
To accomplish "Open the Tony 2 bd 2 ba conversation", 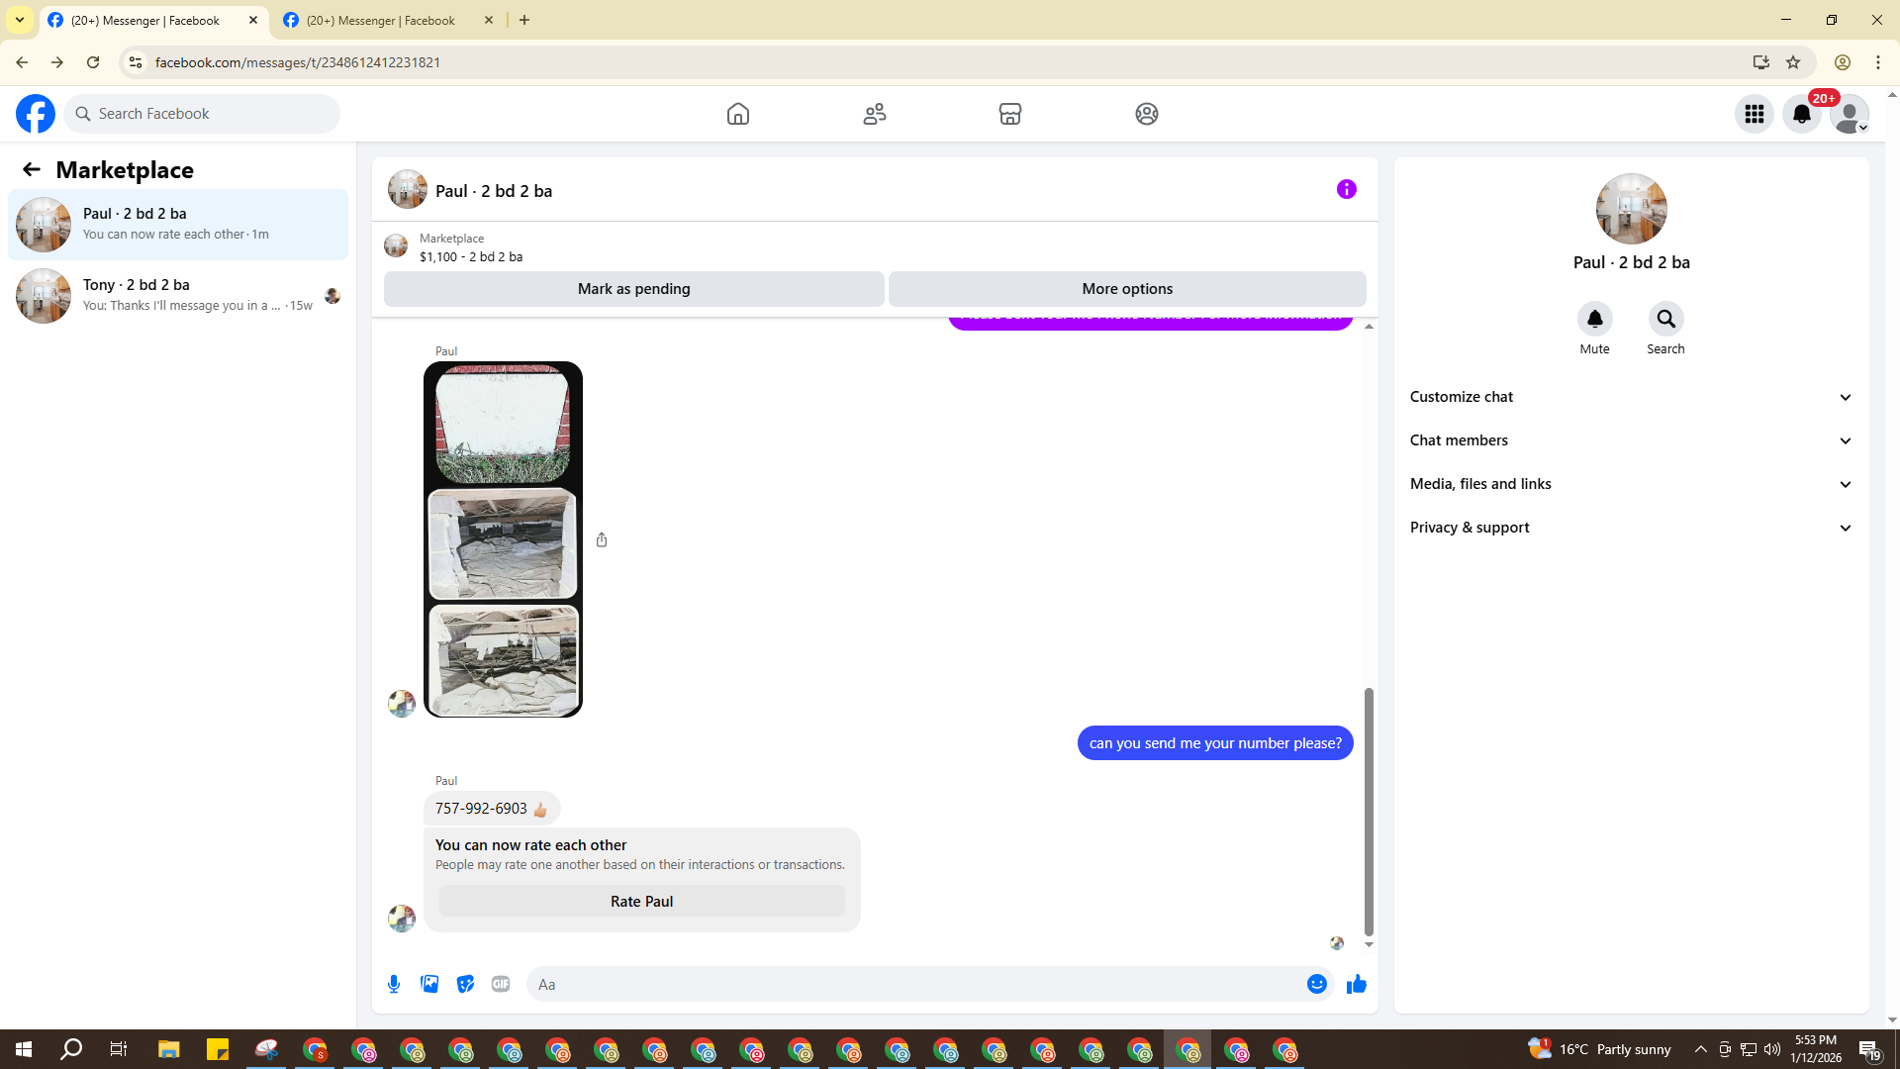I will pyautogui.click(x=178, y=295).
